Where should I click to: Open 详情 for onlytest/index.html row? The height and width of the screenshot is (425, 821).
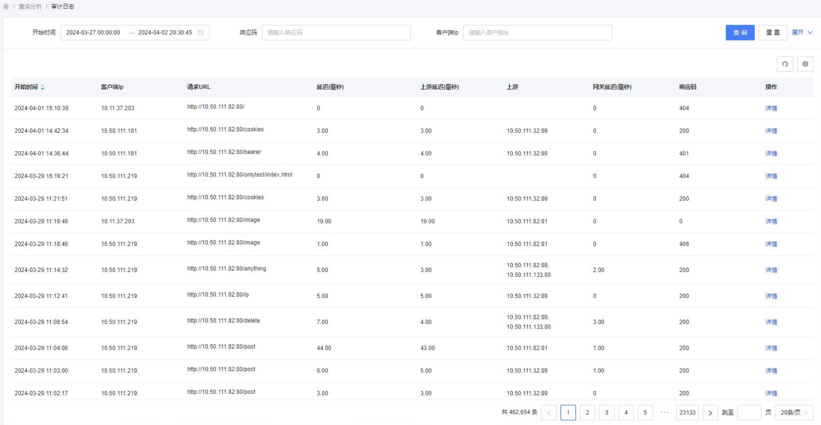(x=771, y=176)
